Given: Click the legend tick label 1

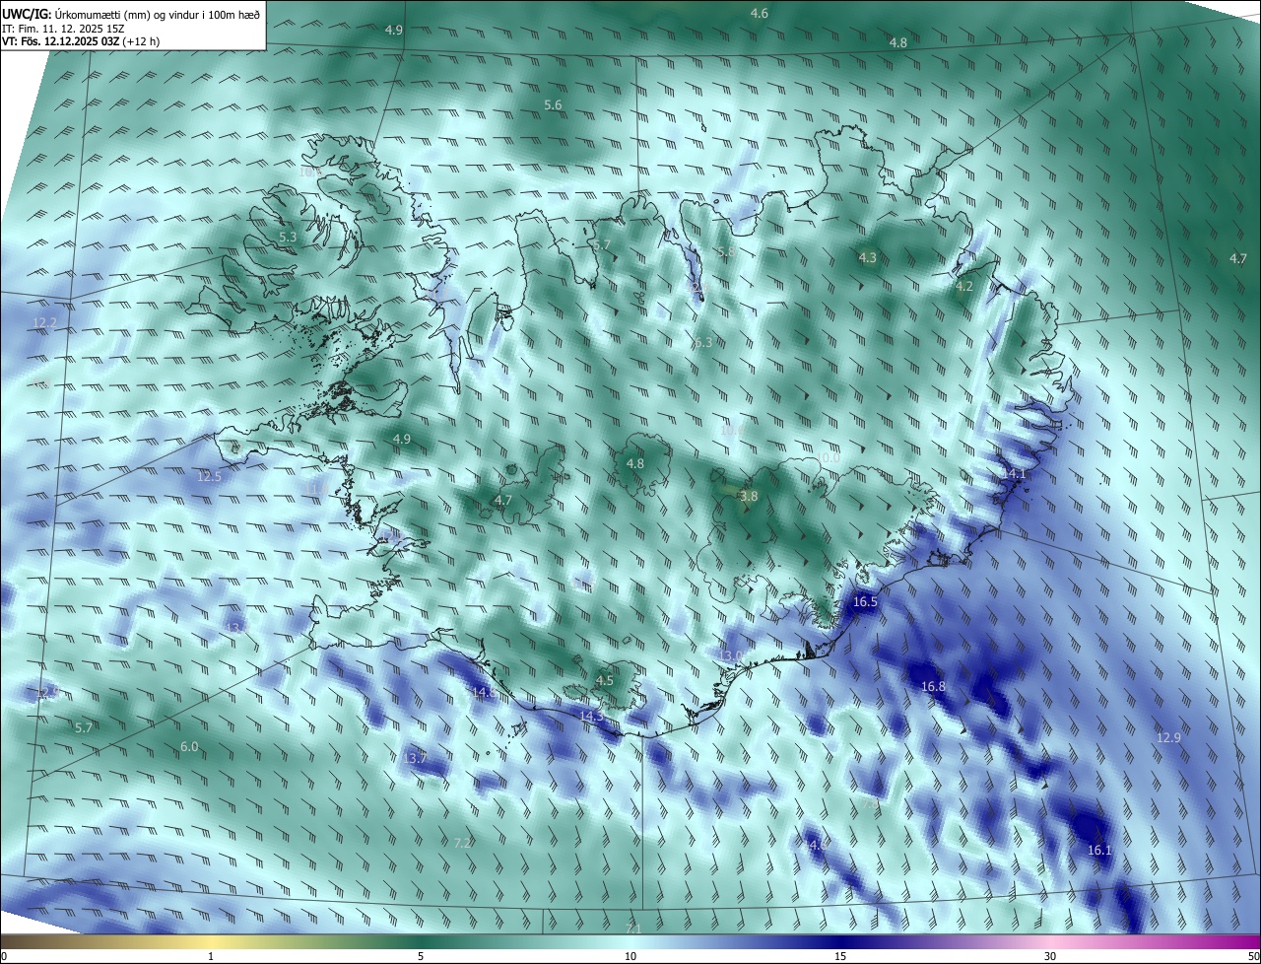Looking at the screenshot, I should coord(211,956).
